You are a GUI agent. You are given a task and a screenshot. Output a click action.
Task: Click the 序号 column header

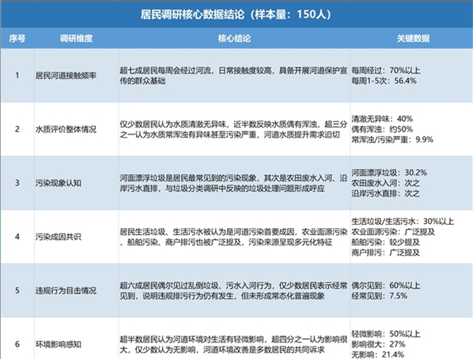[x=17, y=38]
